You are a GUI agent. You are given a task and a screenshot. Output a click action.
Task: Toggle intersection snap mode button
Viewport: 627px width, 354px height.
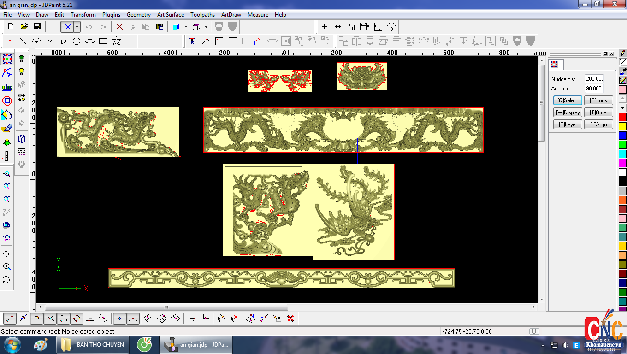50,318
